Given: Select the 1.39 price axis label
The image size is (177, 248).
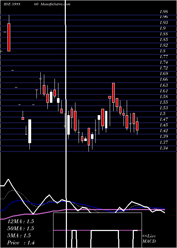Looking at the screenshot, I should click(x=164, y=136).
